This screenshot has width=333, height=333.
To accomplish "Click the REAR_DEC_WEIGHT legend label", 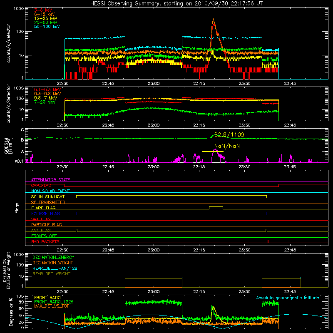I will [51, 274].
